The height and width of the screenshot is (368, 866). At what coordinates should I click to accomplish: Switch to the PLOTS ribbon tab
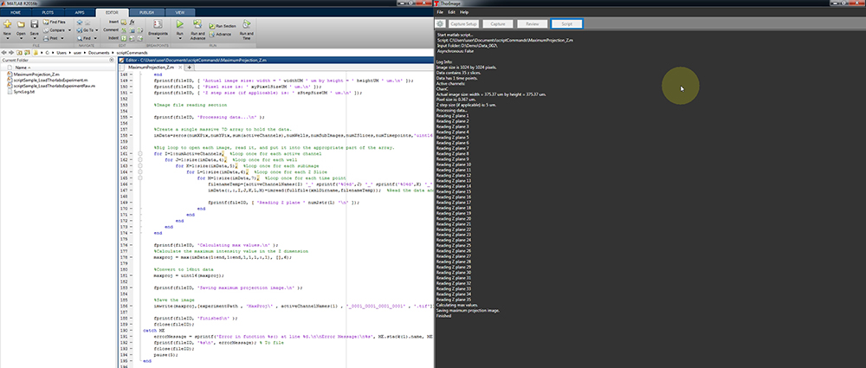[48, 11]
